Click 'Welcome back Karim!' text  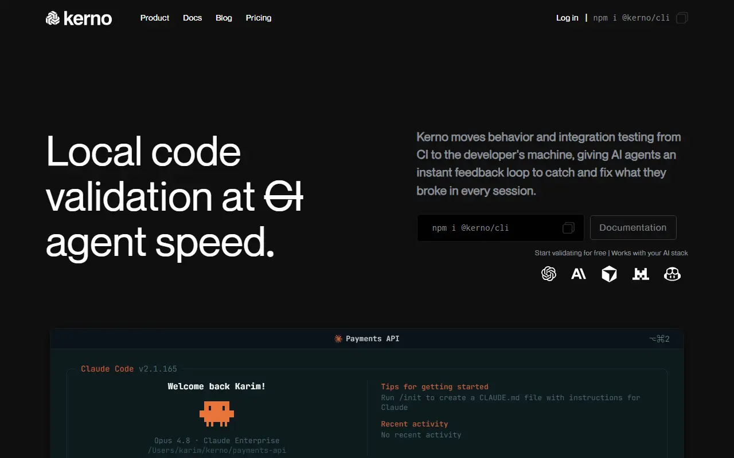pos(217,386)
